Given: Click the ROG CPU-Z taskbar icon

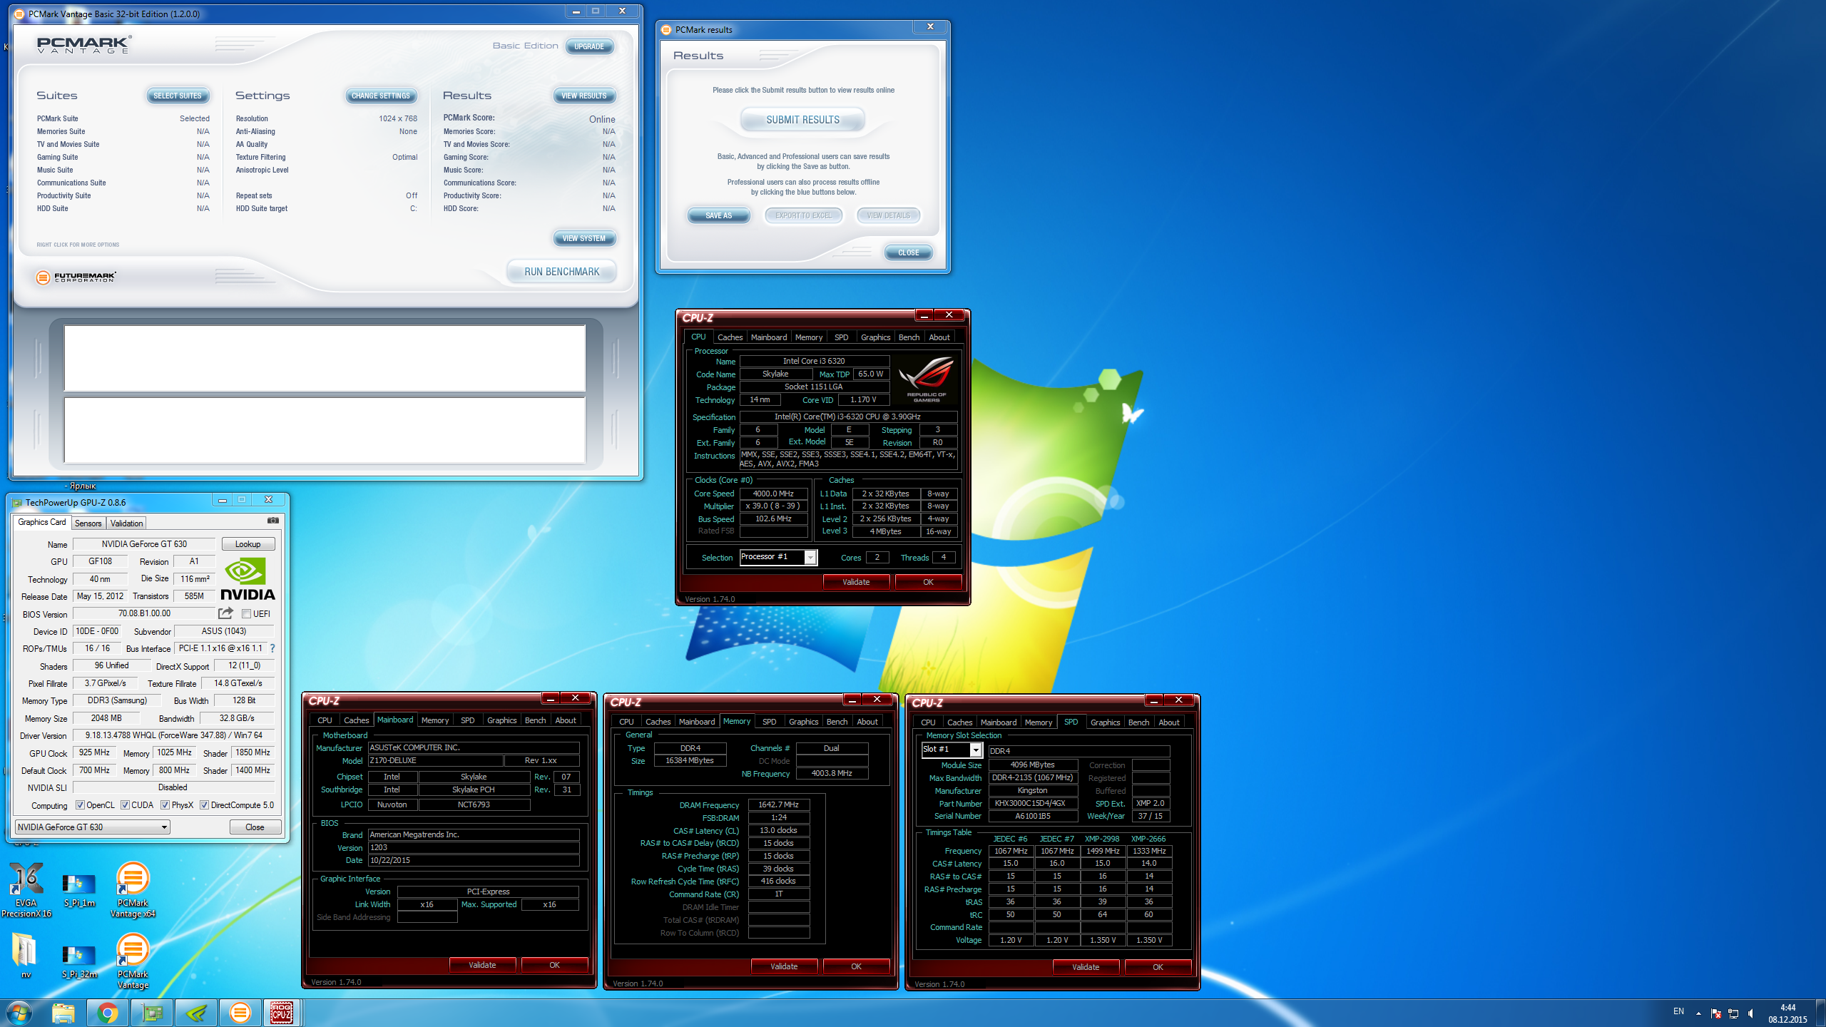Looking at the screenshot, I should (x=282, y=1013).
